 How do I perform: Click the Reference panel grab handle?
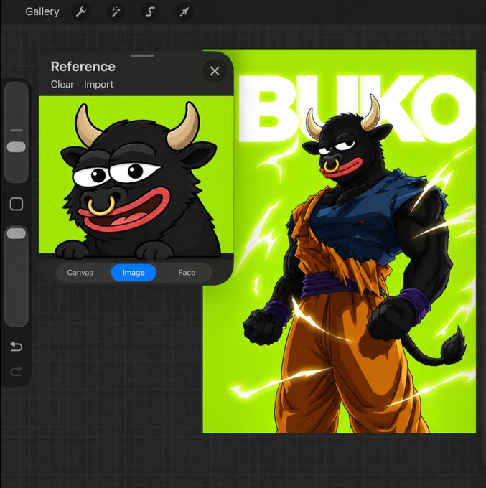coord(142,56)
